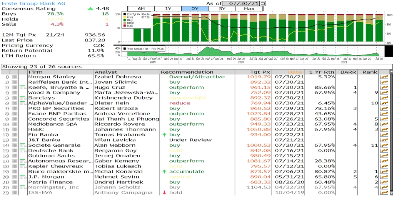This screenshot has height=197, width=394.
Task: Select the reduce recommendation for AlphaValue/Baader
Action: click(x=180, y=103)
